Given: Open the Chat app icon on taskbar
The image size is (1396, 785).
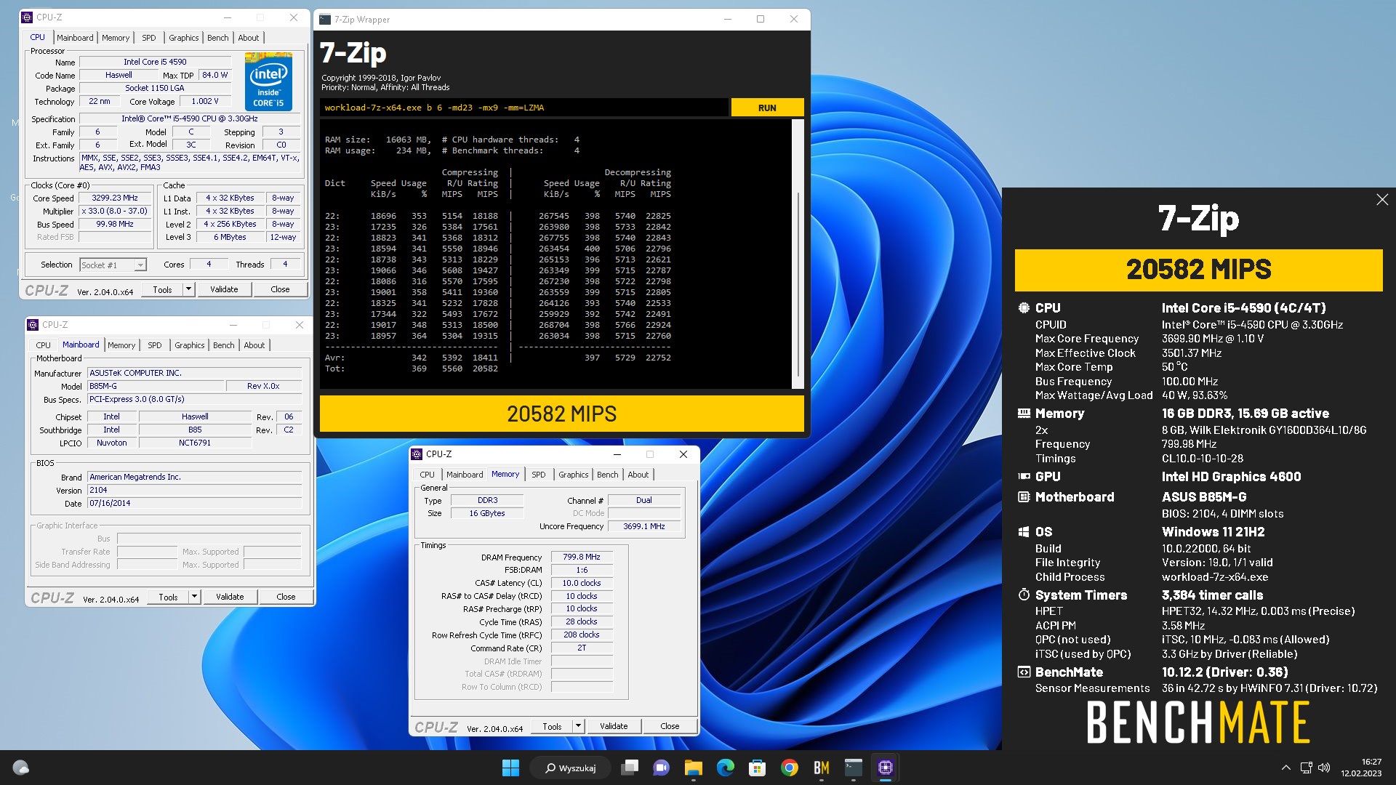Looking at the screenshot, I should click(x=661, y=768).
